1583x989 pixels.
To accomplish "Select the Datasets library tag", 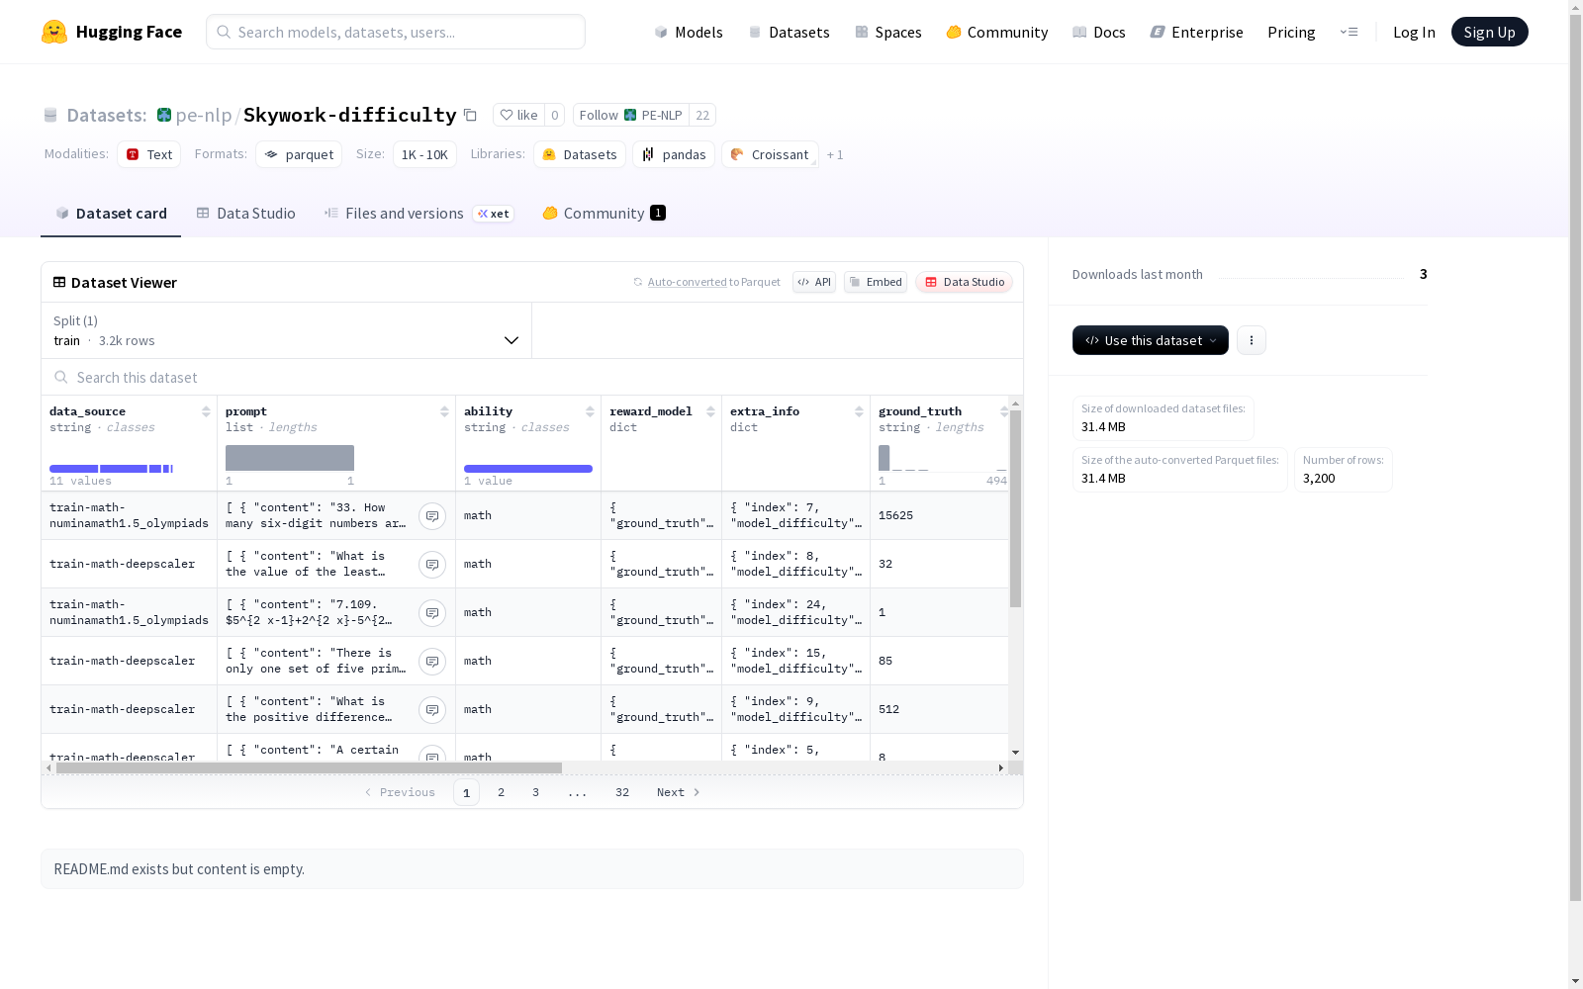I will coord(580,154).
